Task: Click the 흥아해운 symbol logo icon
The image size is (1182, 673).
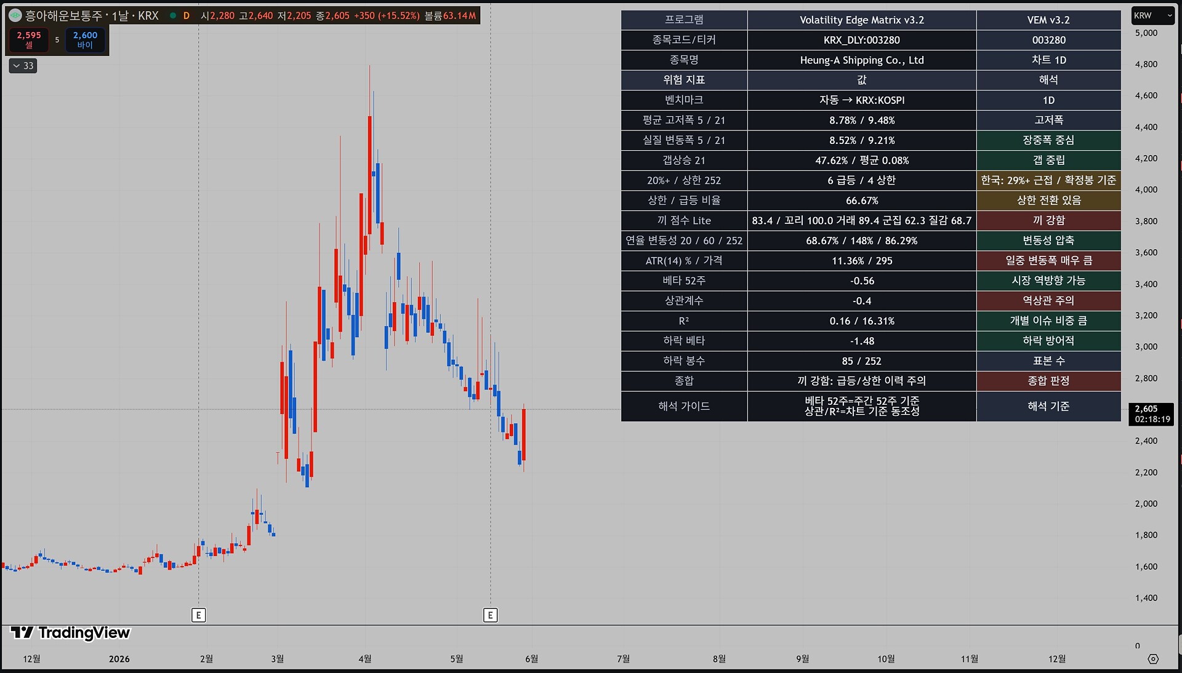Action: 15,15
